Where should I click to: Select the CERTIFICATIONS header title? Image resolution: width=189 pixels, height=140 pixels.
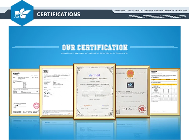[x=58, y=14]
